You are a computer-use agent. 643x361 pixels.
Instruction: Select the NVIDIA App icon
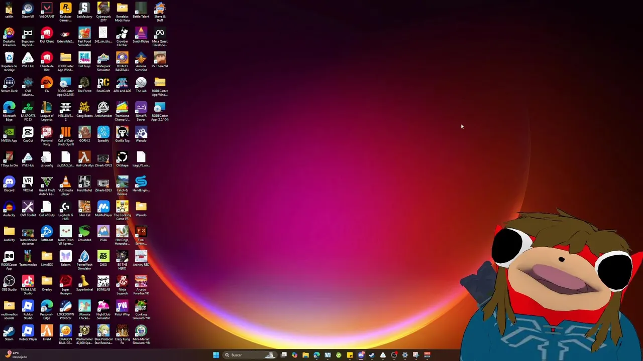[9, 135]
